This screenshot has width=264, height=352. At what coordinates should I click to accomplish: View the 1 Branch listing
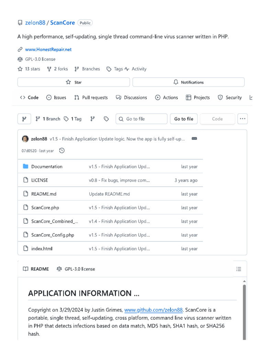[x=48, y=119]
